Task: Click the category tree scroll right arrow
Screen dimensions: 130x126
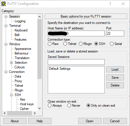Action: pos(35,113)
